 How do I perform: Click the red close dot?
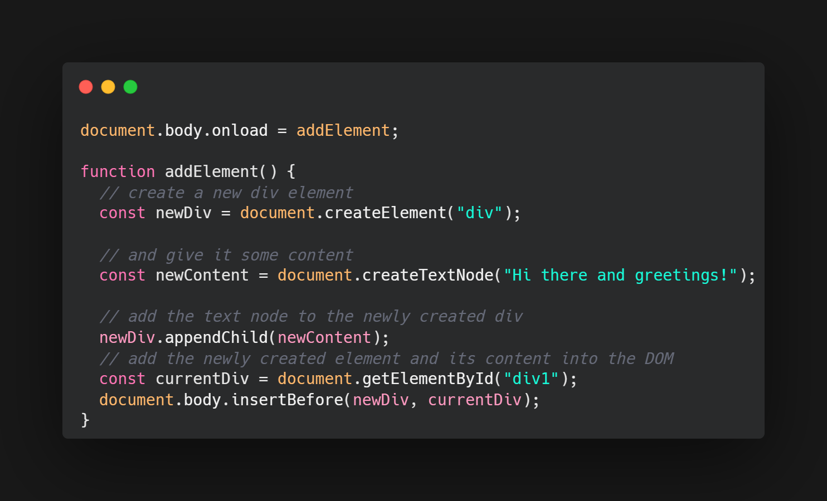[x=86, y=87]
